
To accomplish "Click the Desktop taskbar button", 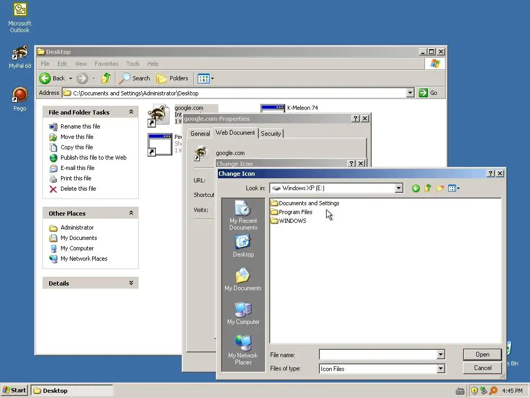I will pos(72,391).
